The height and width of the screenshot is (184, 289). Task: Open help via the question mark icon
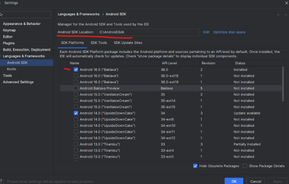pos(1,181)
